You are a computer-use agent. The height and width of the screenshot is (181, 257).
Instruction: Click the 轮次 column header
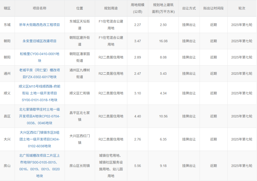[242, 8]
